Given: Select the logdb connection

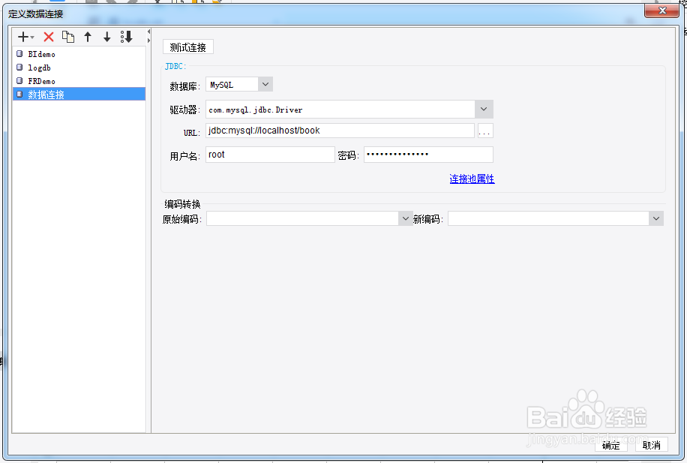Looking at the screenshot, I should click(x=79, y=68).
